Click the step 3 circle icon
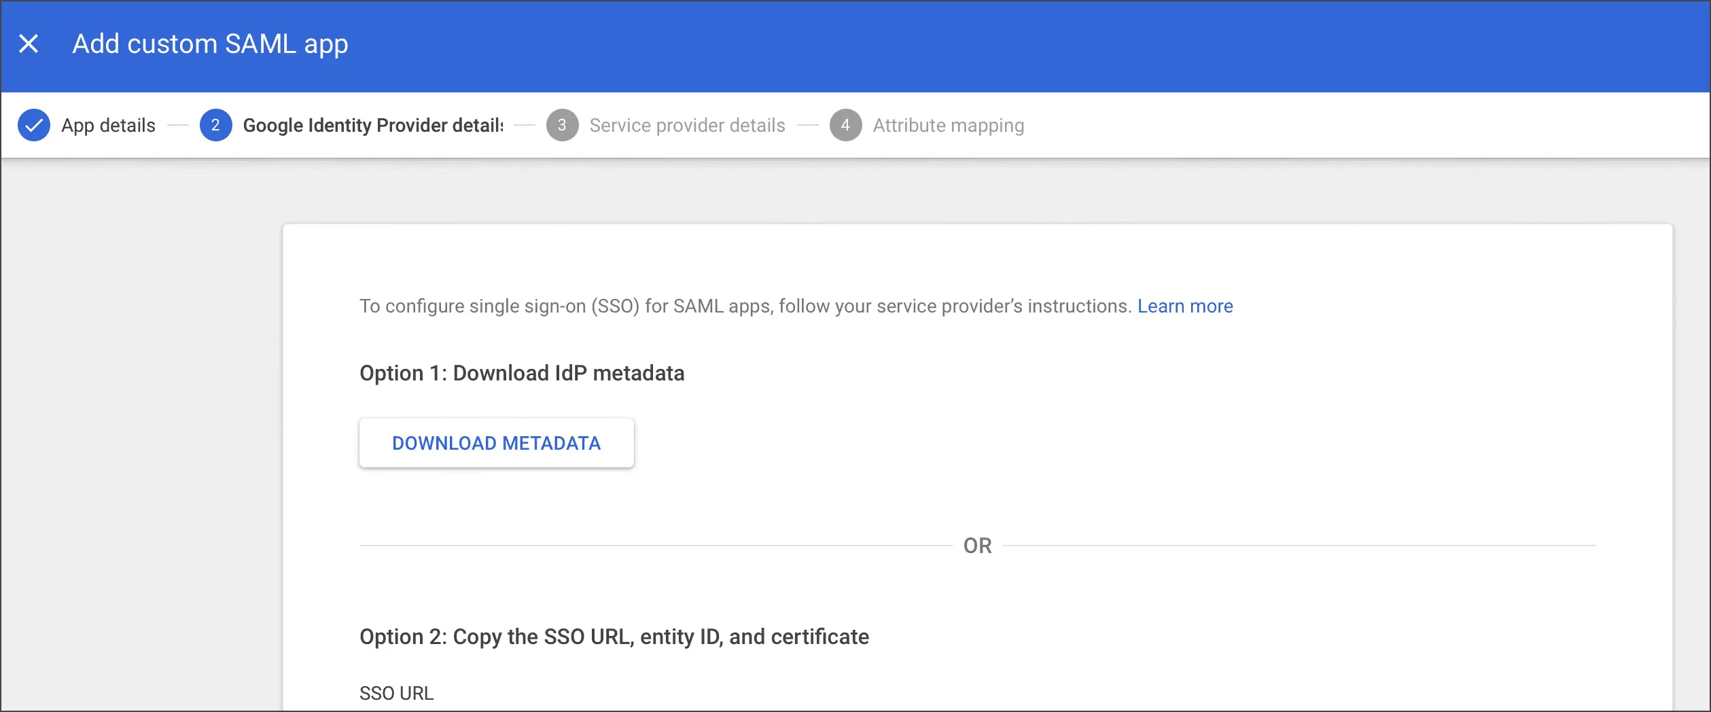1711x712 pixels. (562, 125)
